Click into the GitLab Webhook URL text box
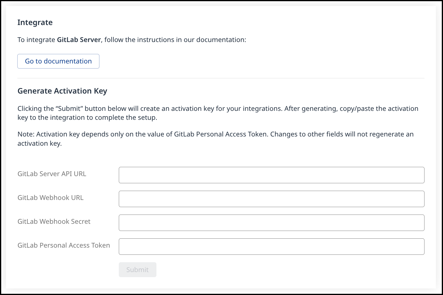The height and width of the screenshot is (295, 443). (x=271, y=199)
